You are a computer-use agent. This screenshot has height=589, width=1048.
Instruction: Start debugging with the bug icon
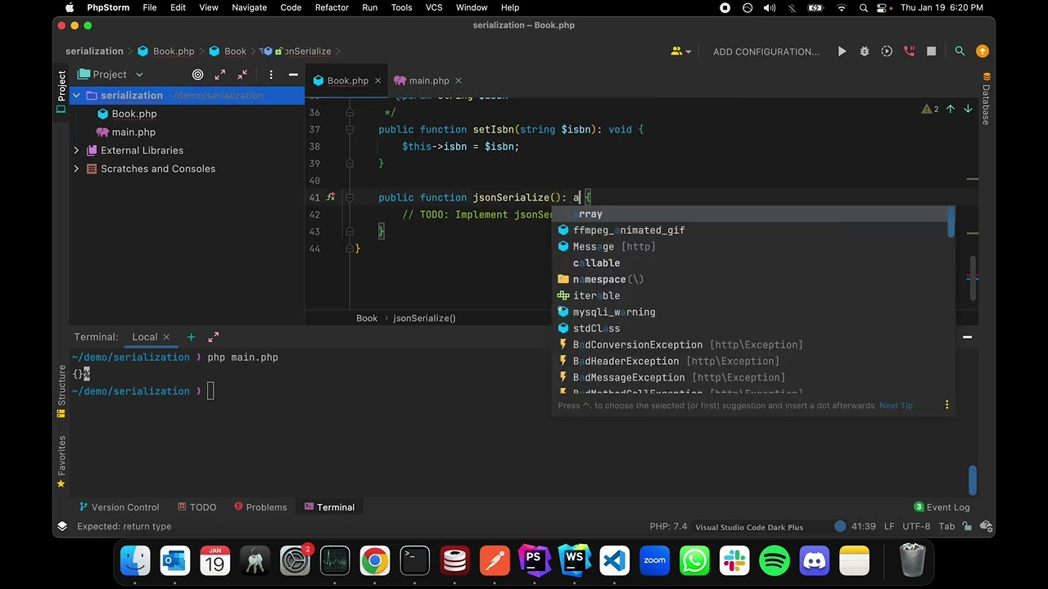coord(865,52)
